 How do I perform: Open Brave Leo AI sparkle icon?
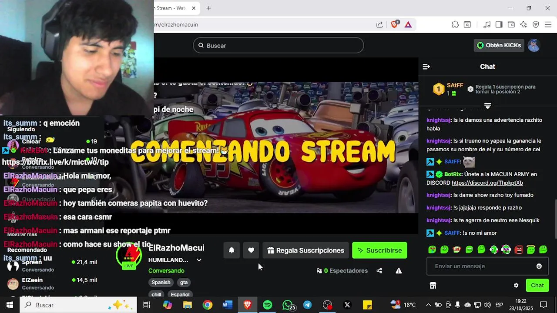(x=523, y=24)
